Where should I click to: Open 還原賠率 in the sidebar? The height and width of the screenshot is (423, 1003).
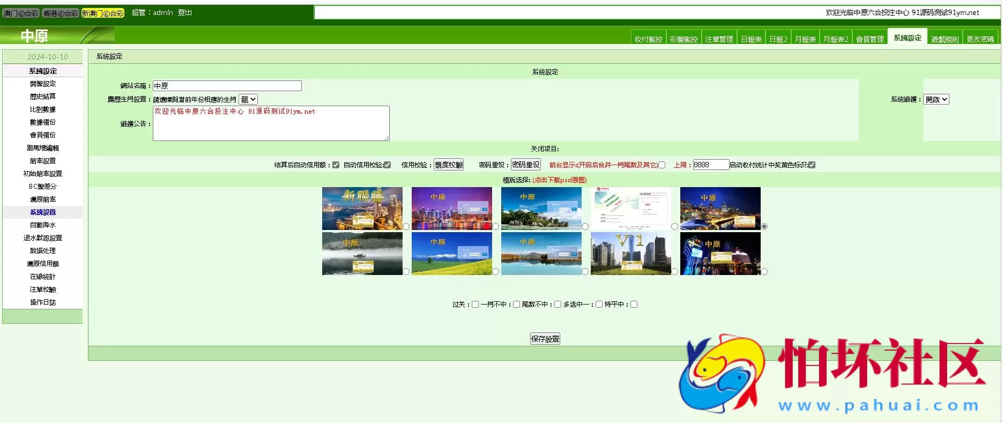tap(43, 199)
